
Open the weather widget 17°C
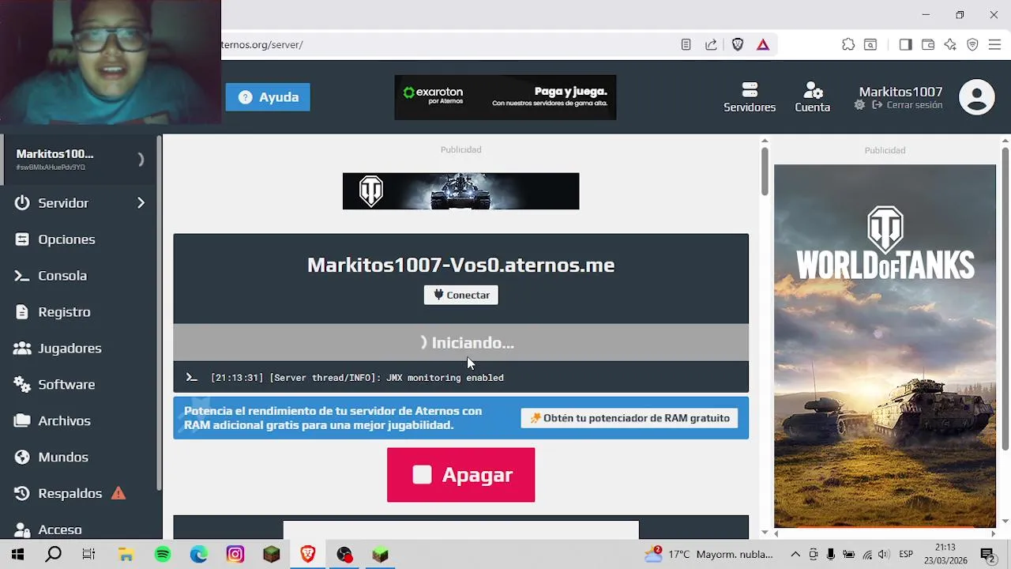[x=708, y=555]
